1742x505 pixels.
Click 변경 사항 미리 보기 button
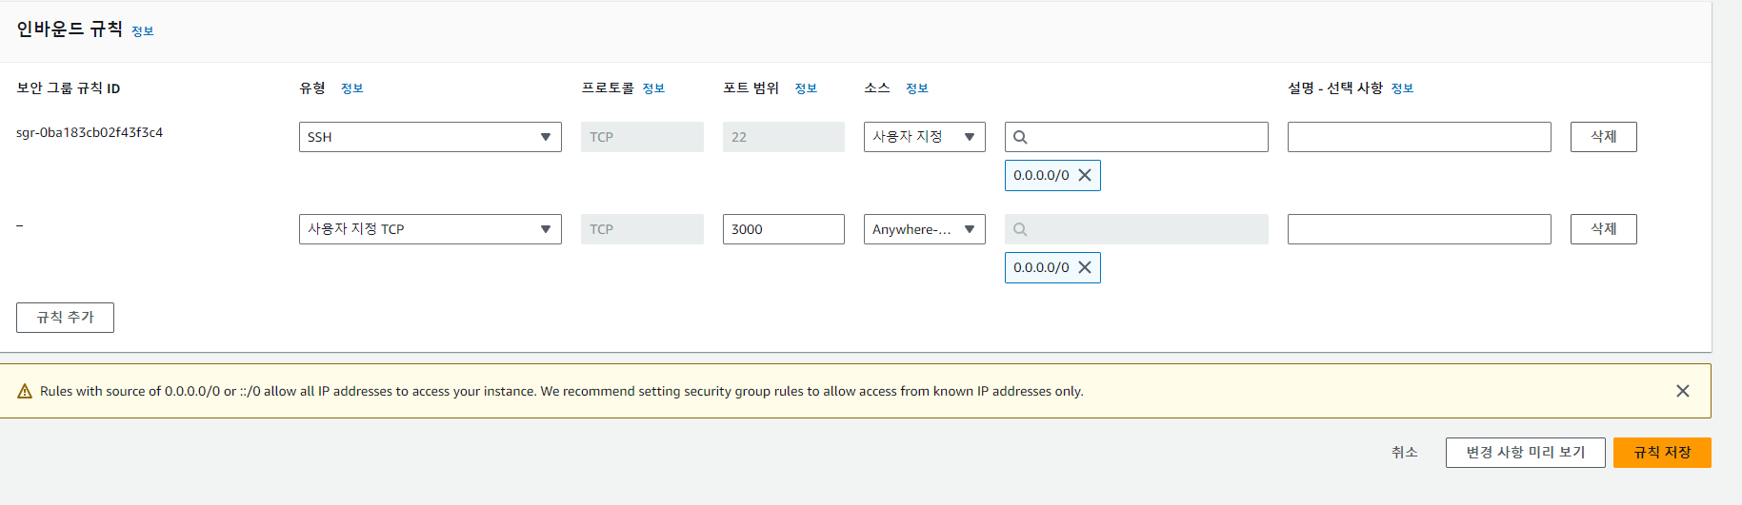[1525, 453]
